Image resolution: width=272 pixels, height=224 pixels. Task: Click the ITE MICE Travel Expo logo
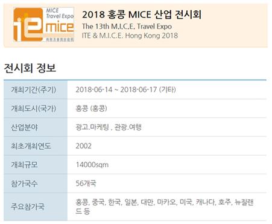coord(43,25)
